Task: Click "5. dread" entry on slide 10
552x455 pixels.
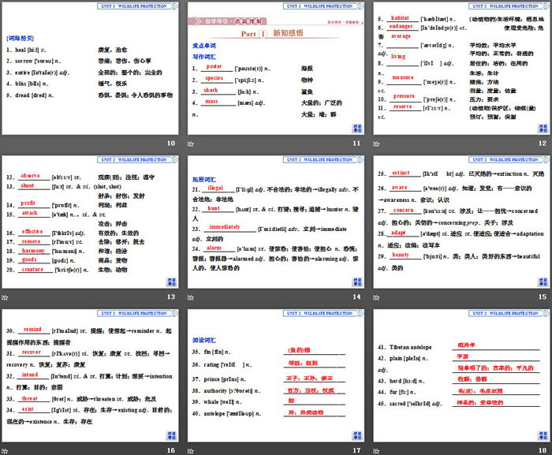Action: point(30,95)
